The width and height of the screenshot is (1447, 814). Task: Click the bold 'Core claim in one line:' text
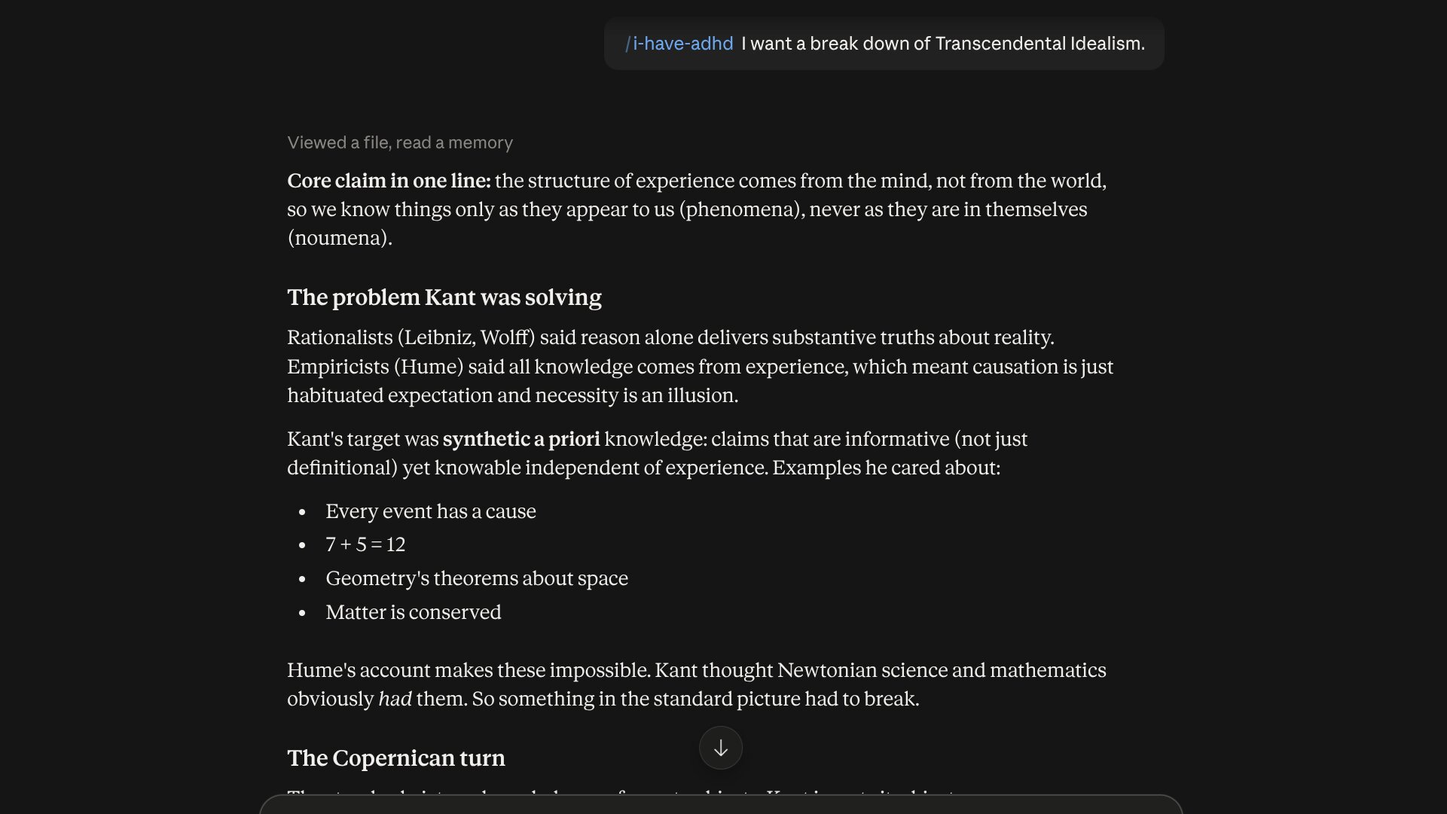pyautogui.click(x=389, y=181)
